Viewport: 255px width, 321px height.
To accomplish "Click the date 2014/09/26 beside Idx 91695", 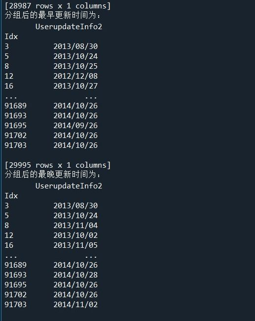I will [x=75, y=126].
